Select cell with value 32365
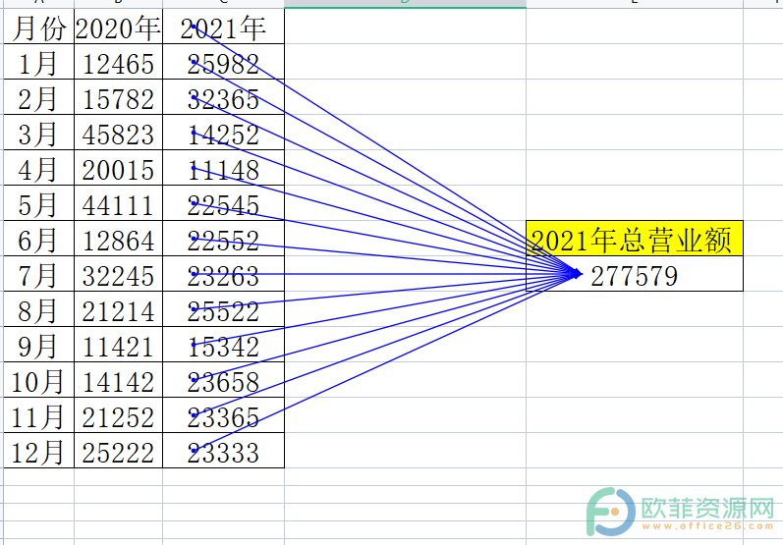This screenshot has height=545, width=783. 223,97
